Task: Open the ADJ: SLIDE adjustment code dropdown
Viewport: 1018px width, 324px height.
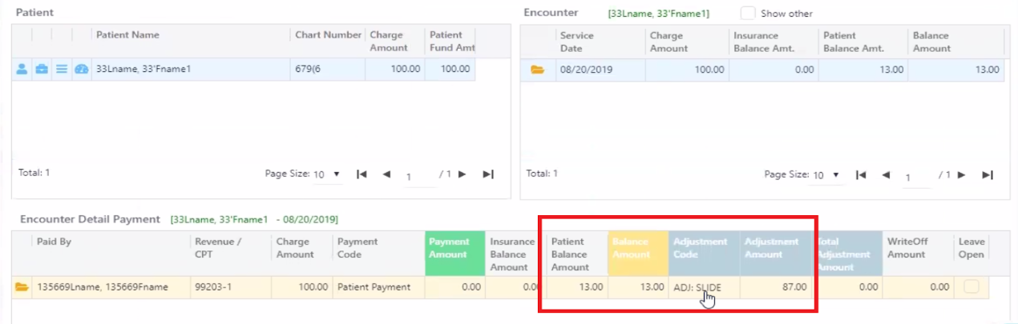Action: pos(703,287)
